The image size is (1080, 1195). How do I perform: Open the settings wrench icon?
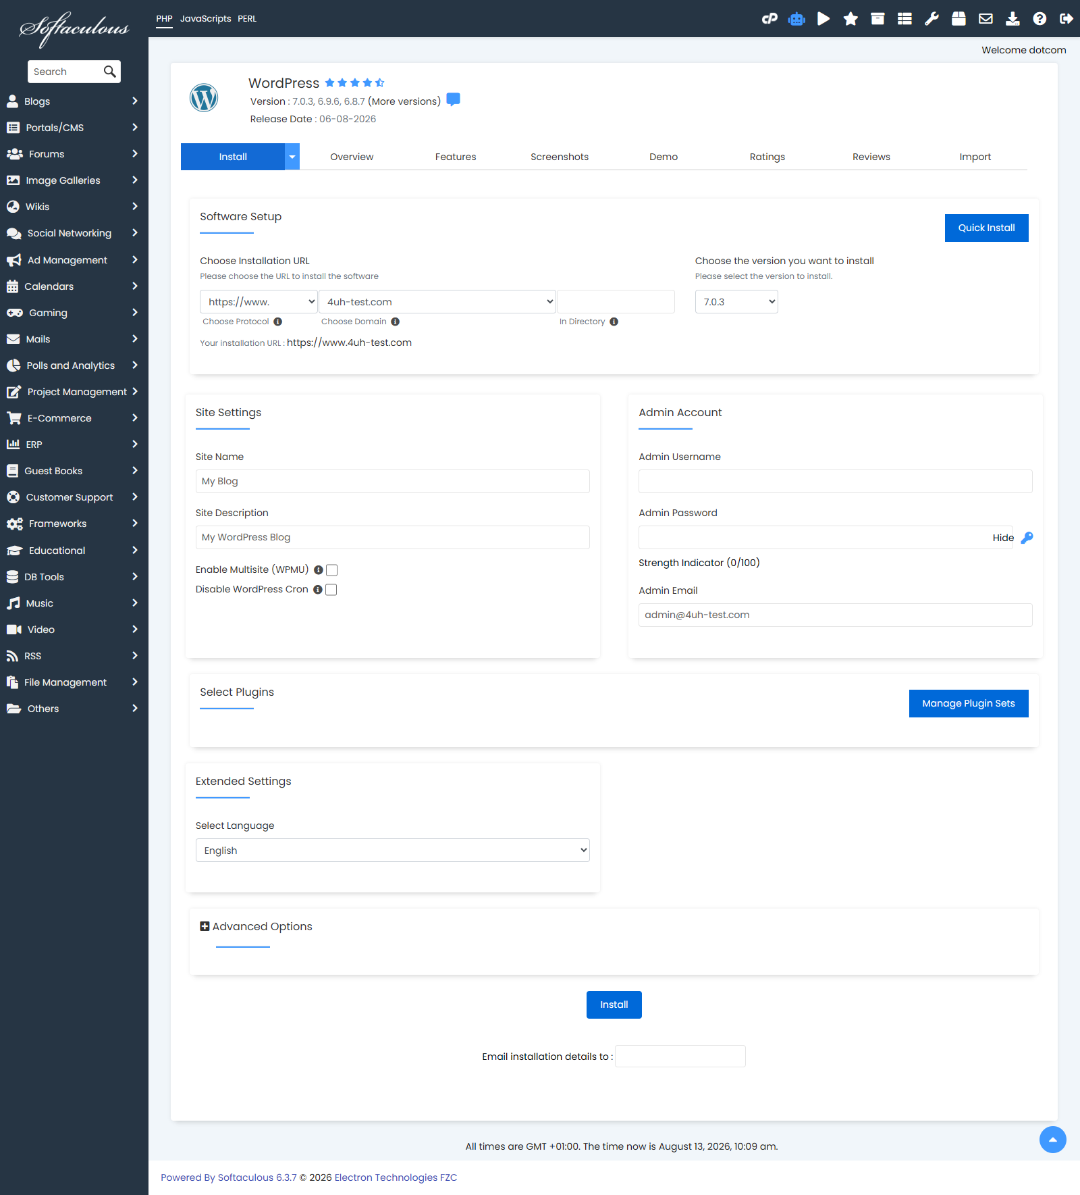[932, 19]
